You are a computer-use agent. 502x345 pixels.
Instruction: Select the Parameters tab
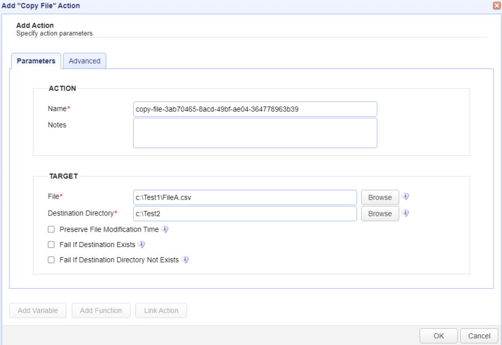36,61
